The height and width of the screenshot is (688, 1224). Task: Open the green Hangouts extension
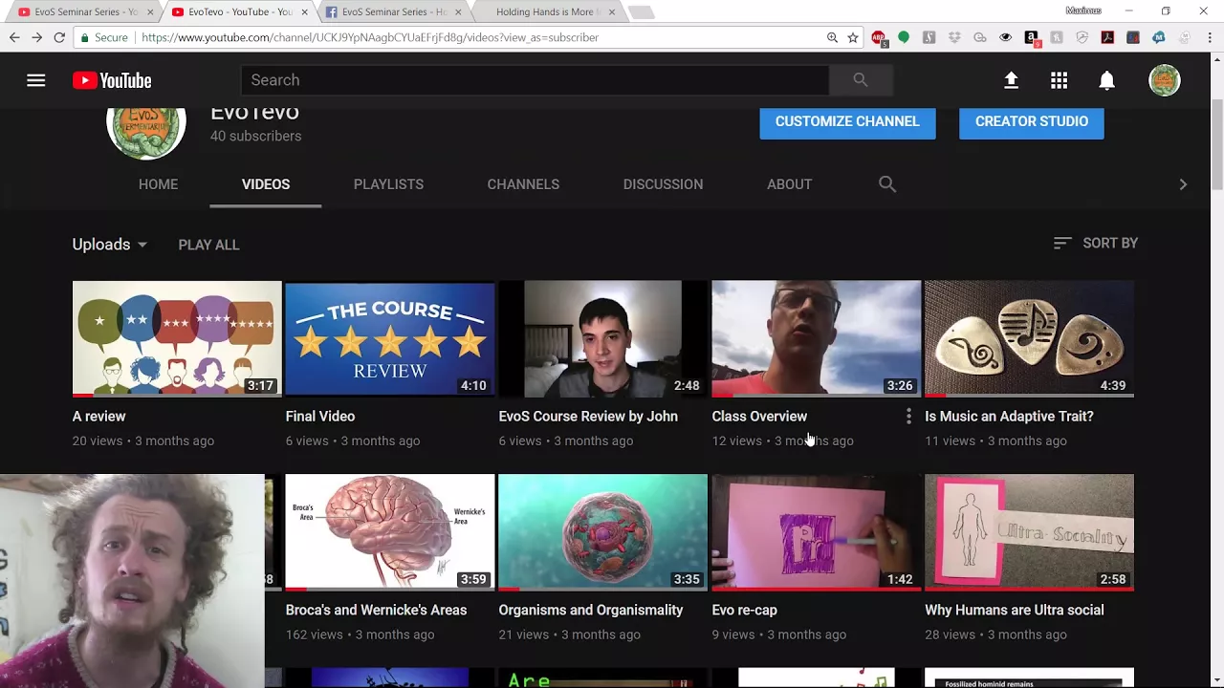point(904,37)
